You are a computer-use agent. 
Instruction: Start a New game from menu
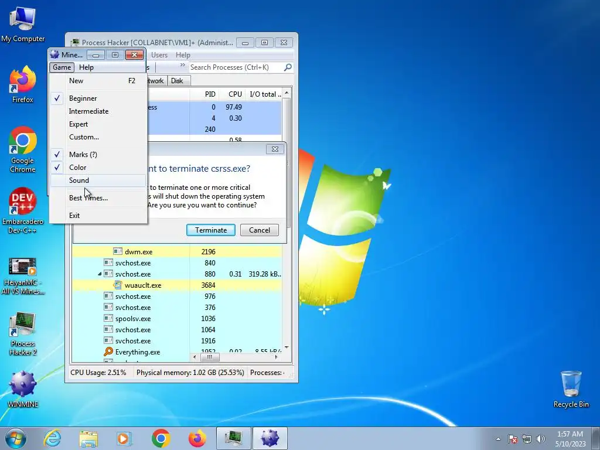(x=98, y=81)
